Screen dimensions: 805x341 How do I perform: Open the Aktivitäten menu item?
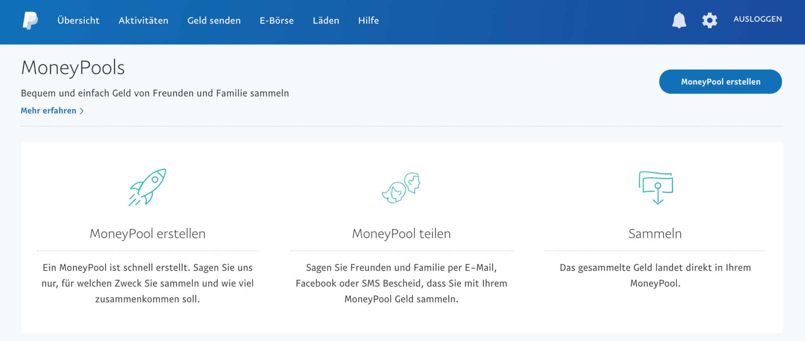pos(143,20)
